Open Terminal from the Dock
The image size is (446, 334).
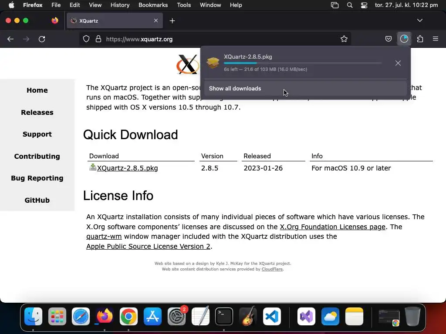[x=224, y=317]
